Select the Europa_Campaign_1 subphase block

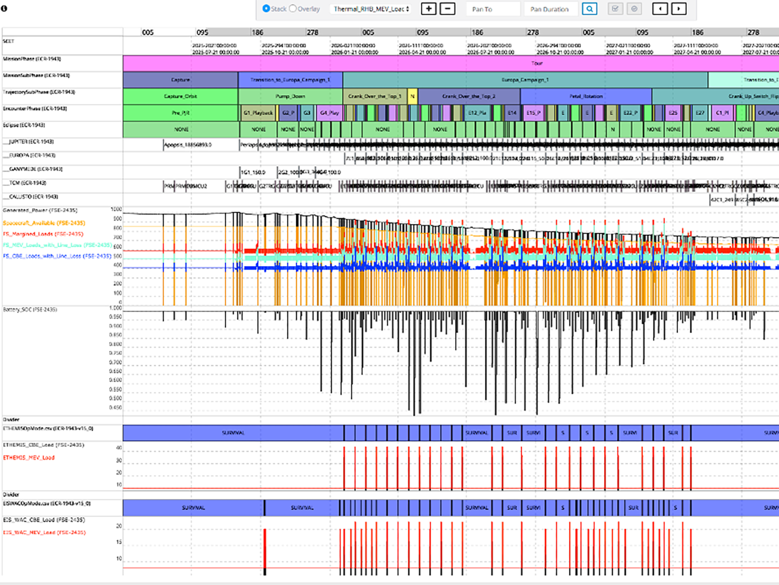525,79
